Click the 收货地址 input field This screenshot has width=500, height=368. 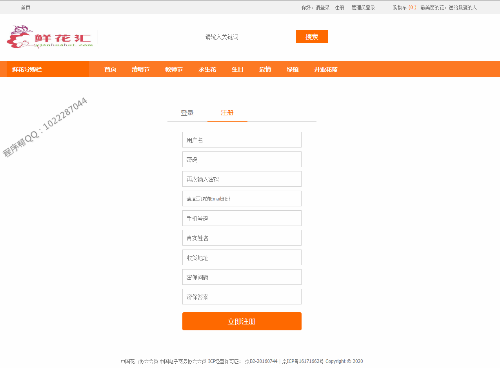click(x=242, y=257)
